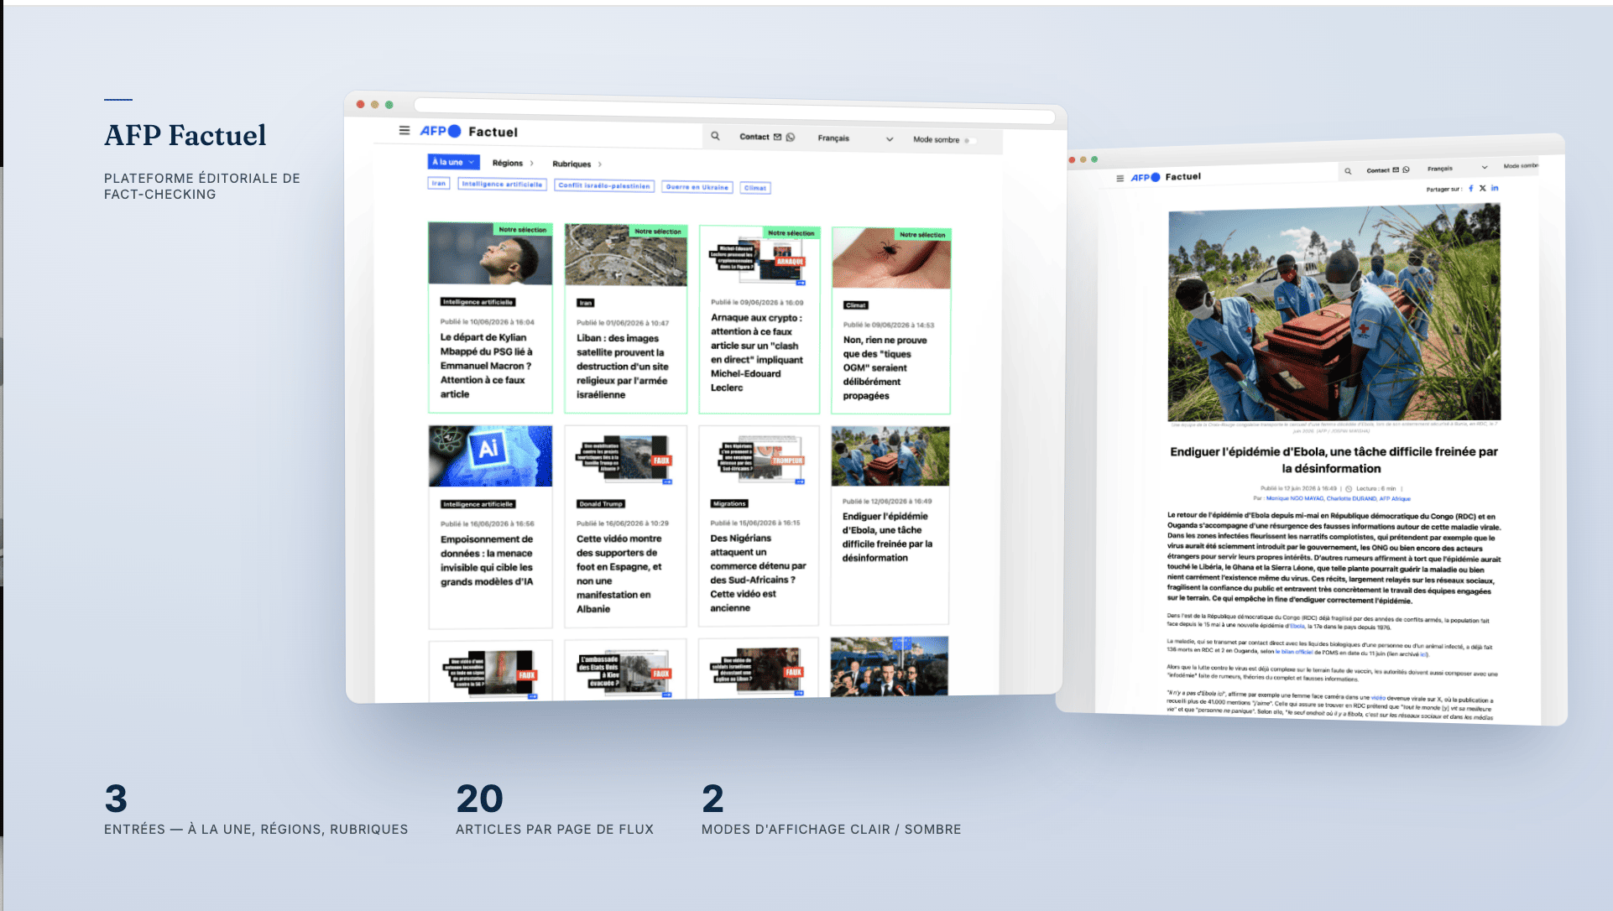Select Intelligence artificielle topic tag
The image size is (1613, 911).
coord(502,184)
